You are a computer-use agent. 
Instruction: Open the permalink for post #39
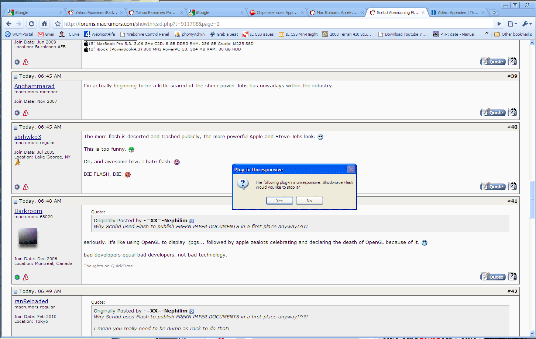click(x=512, y=76)
